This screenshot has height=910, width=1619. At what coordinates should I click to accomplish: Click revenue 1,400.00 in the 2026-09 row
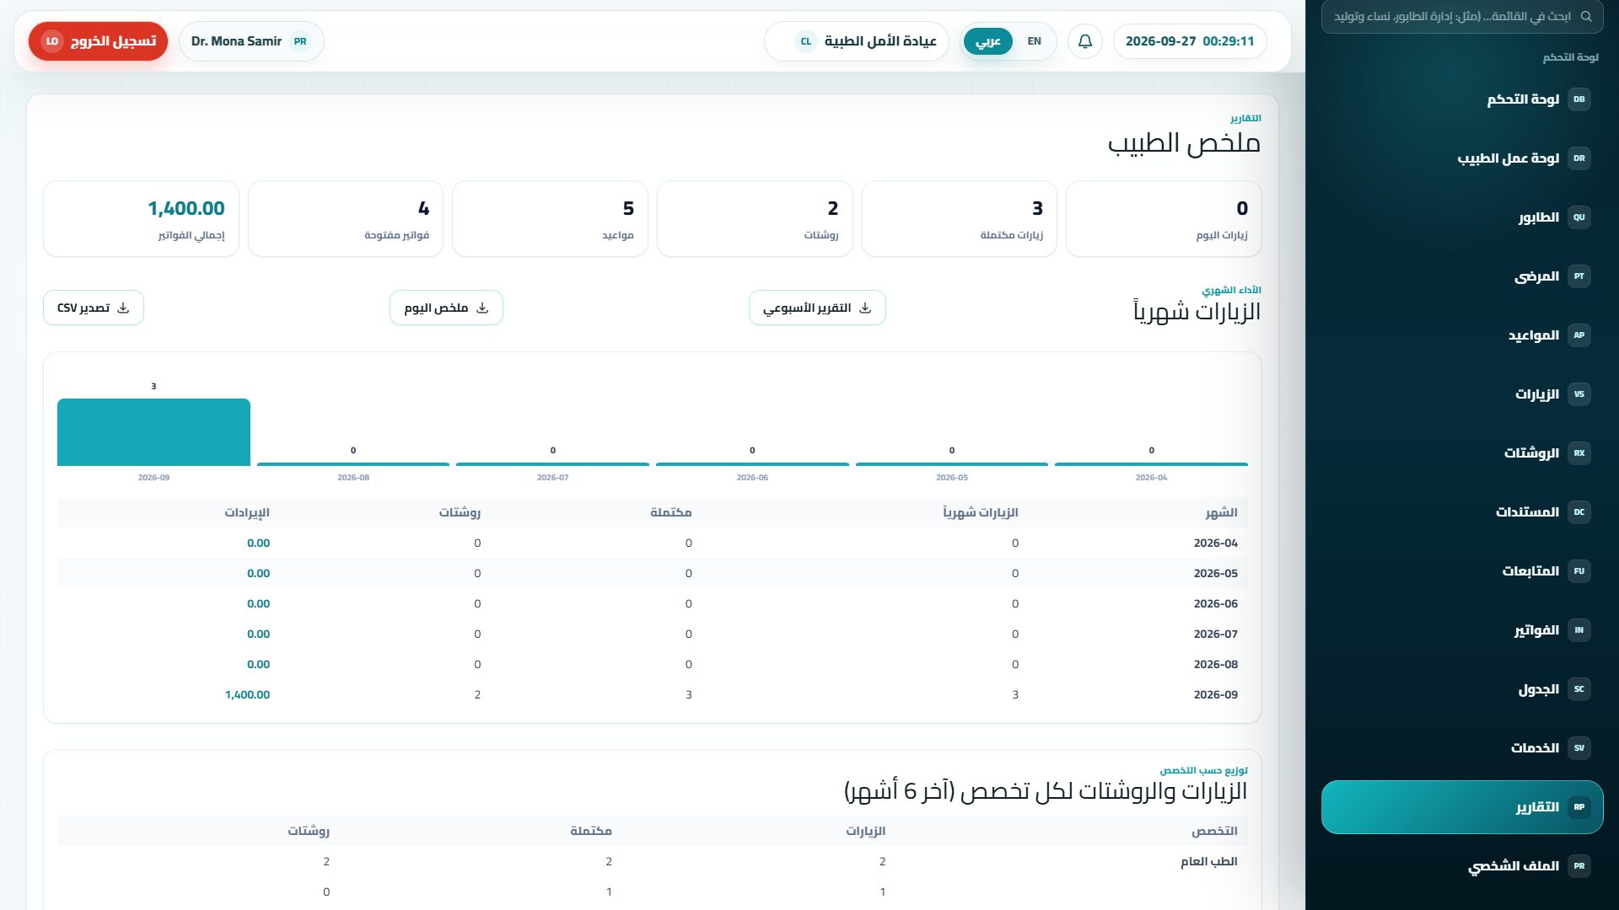[247, 695]
